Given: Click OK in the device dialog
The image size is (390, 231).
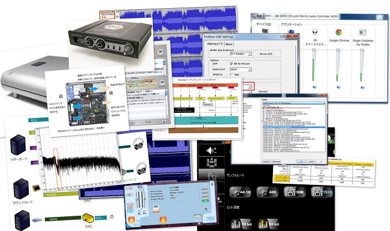Looking at the screenshot, I should (301, 161).
